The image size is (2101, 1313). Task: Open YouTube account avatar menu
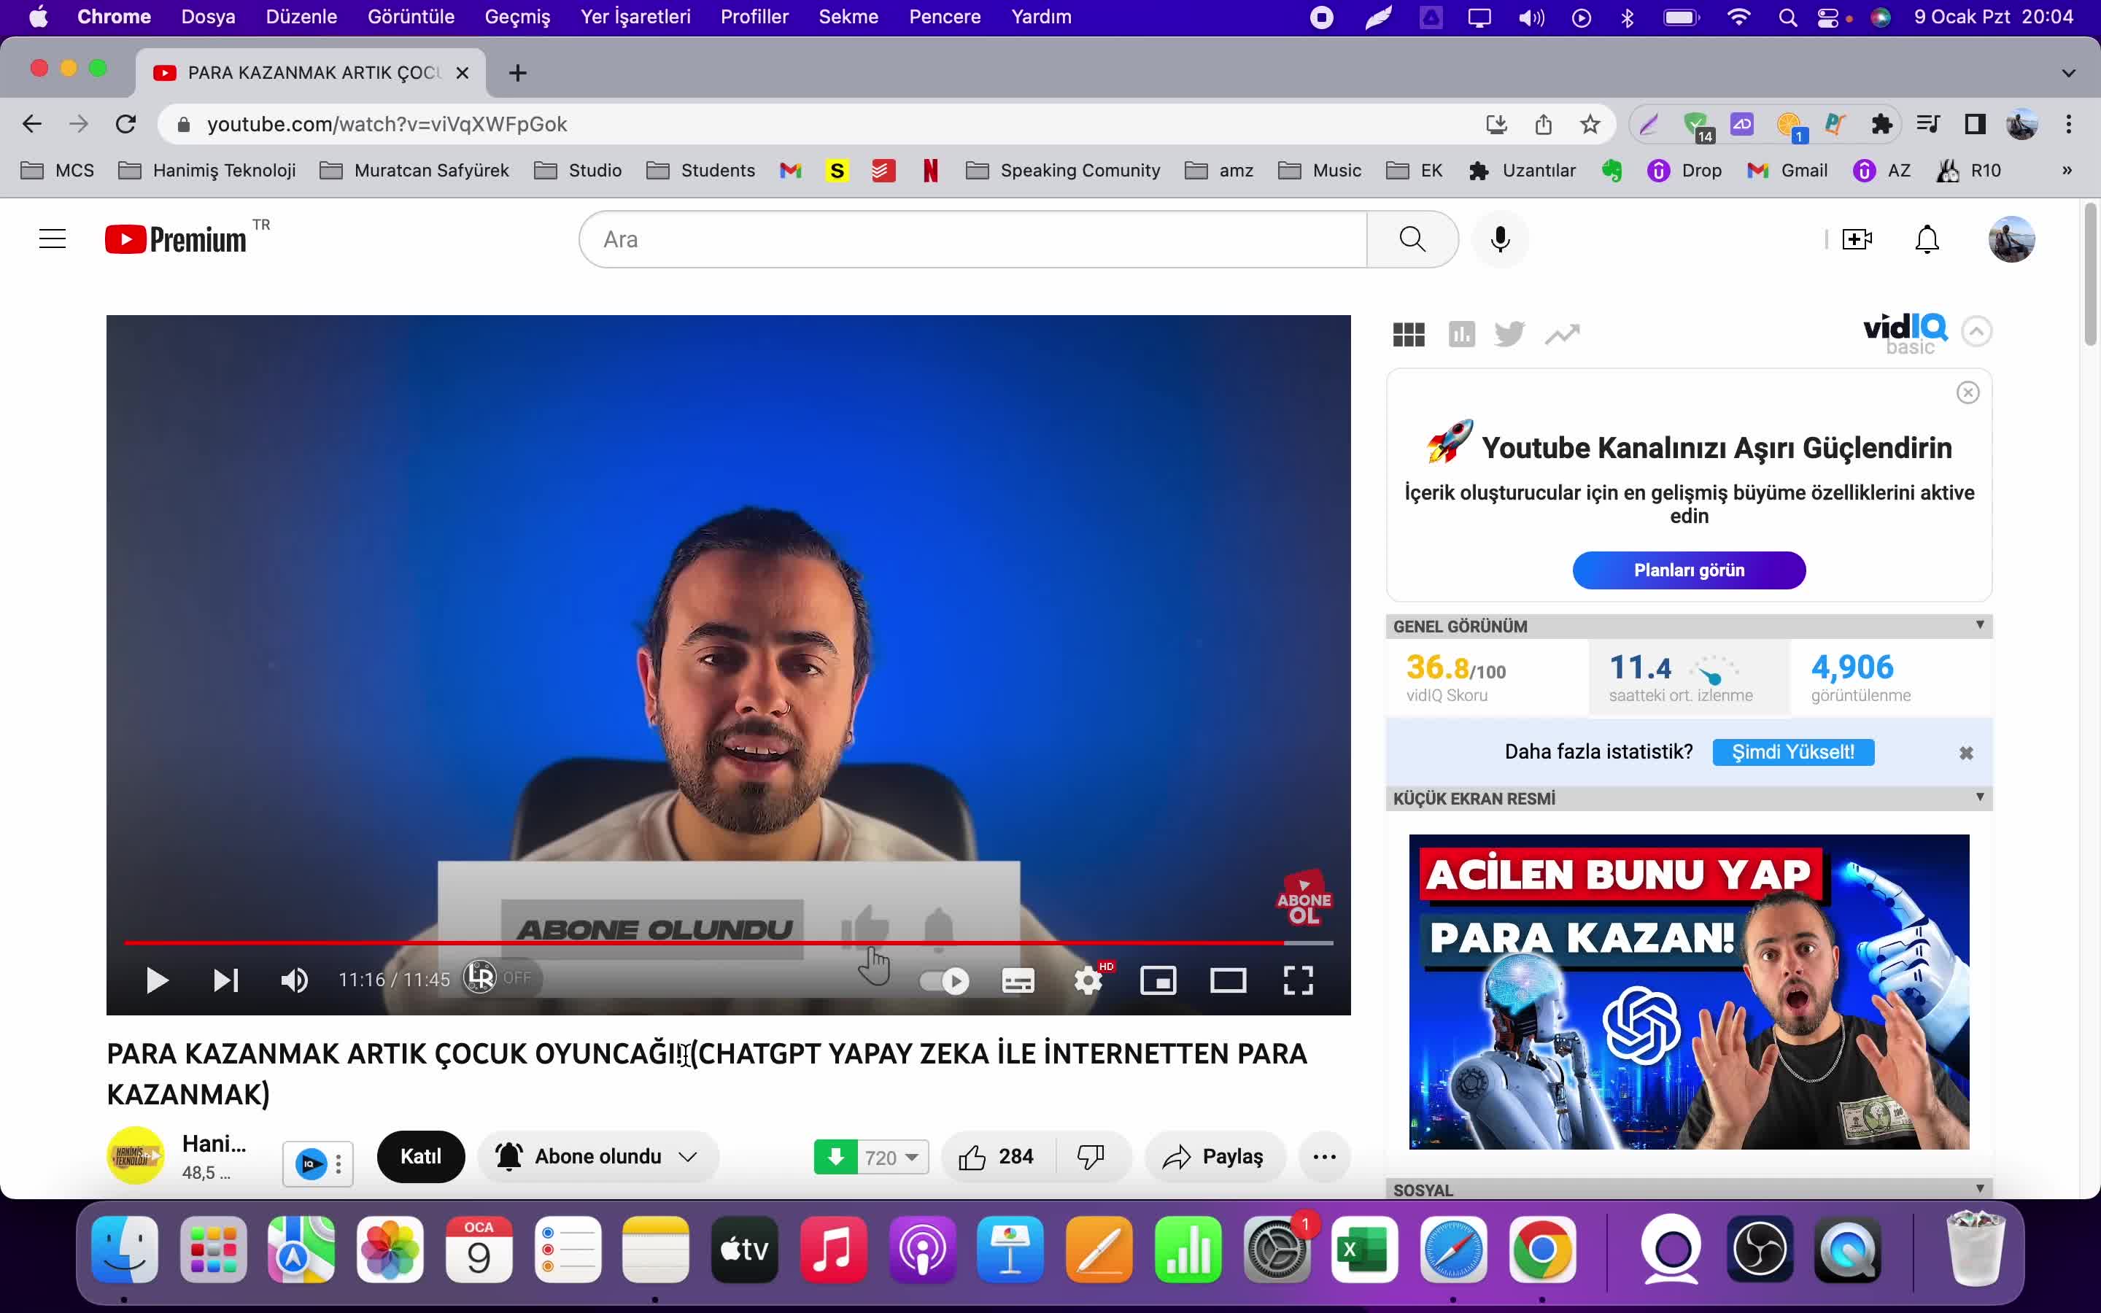click(x=2011, y=239)
